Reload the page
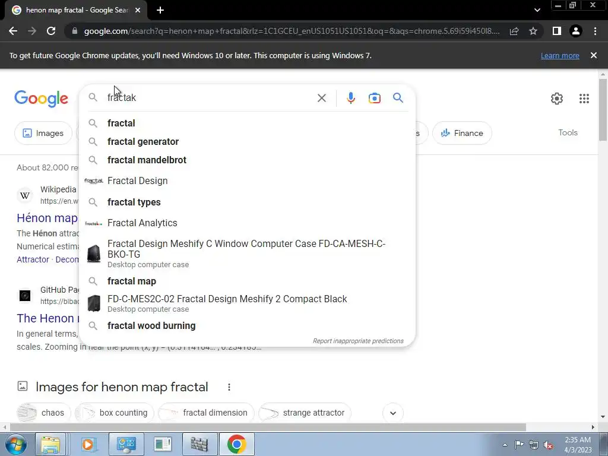Viewport: 608px width, 456px height. [51, 31]
